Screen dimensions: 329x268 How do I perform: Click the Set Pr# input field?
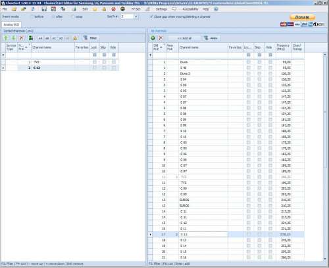click(x=127, y=16)
